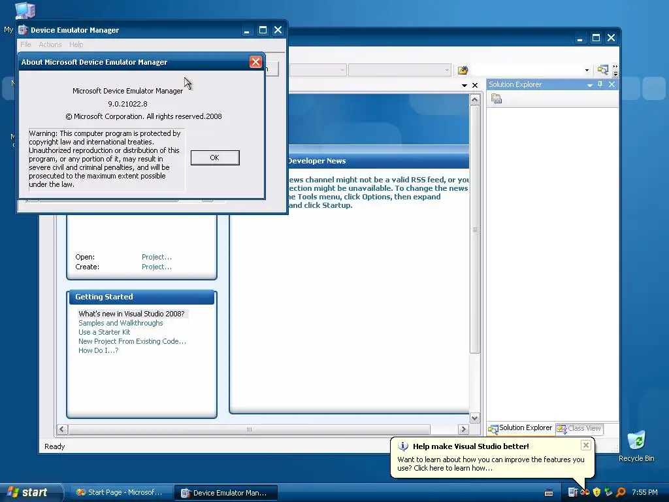The height and width of the screenshot is (502, 669).
Task: Close the Start Page document tab
Action: coord(475,86)
